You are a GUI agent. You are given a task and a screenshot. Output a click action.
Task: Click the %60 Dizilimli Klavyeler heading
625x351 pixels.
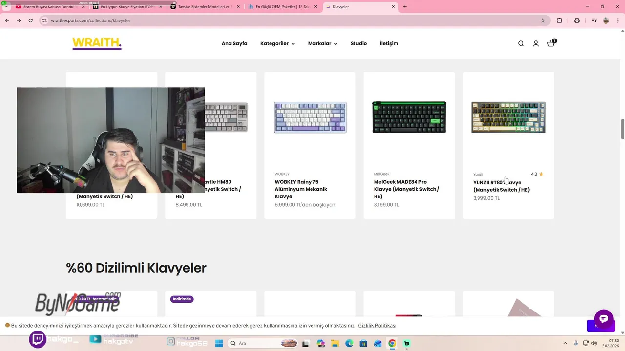[136, 268]
